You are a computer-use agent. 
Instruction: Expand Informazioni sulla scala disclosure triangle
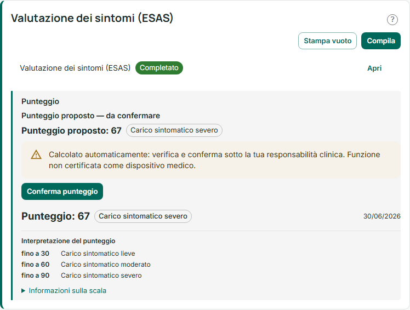point(23,291)
